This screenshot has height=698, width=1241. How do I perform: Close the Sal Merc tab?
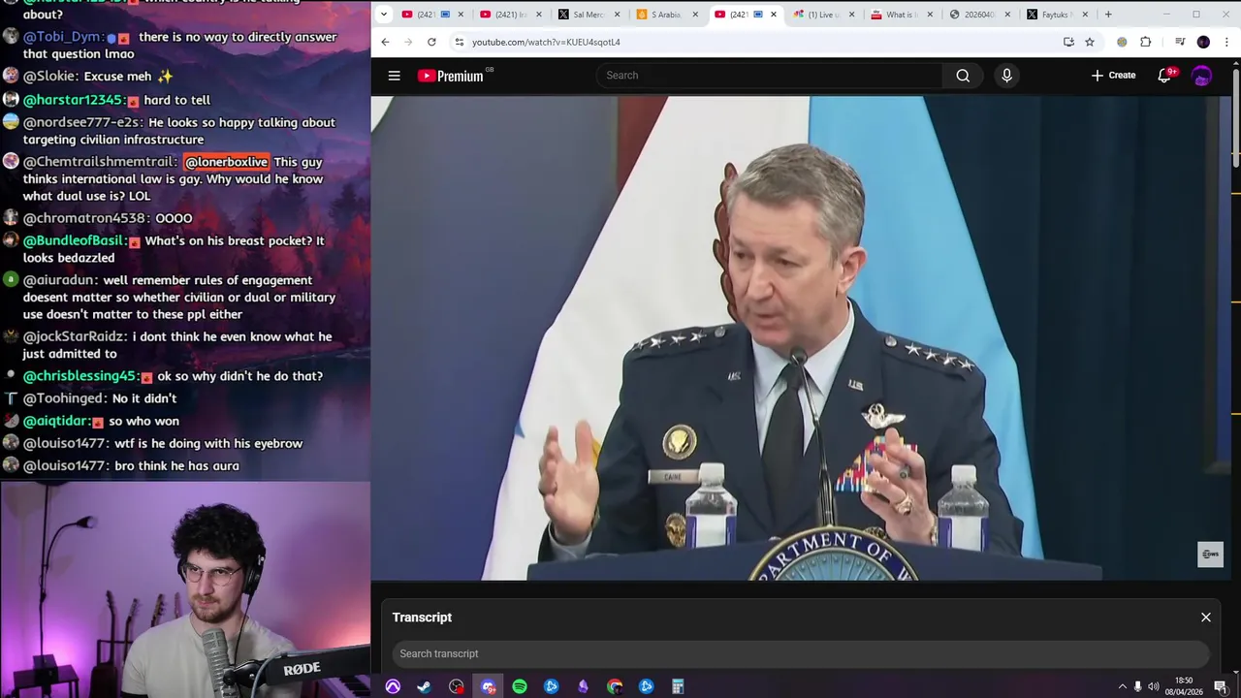[x=617, y=15]
